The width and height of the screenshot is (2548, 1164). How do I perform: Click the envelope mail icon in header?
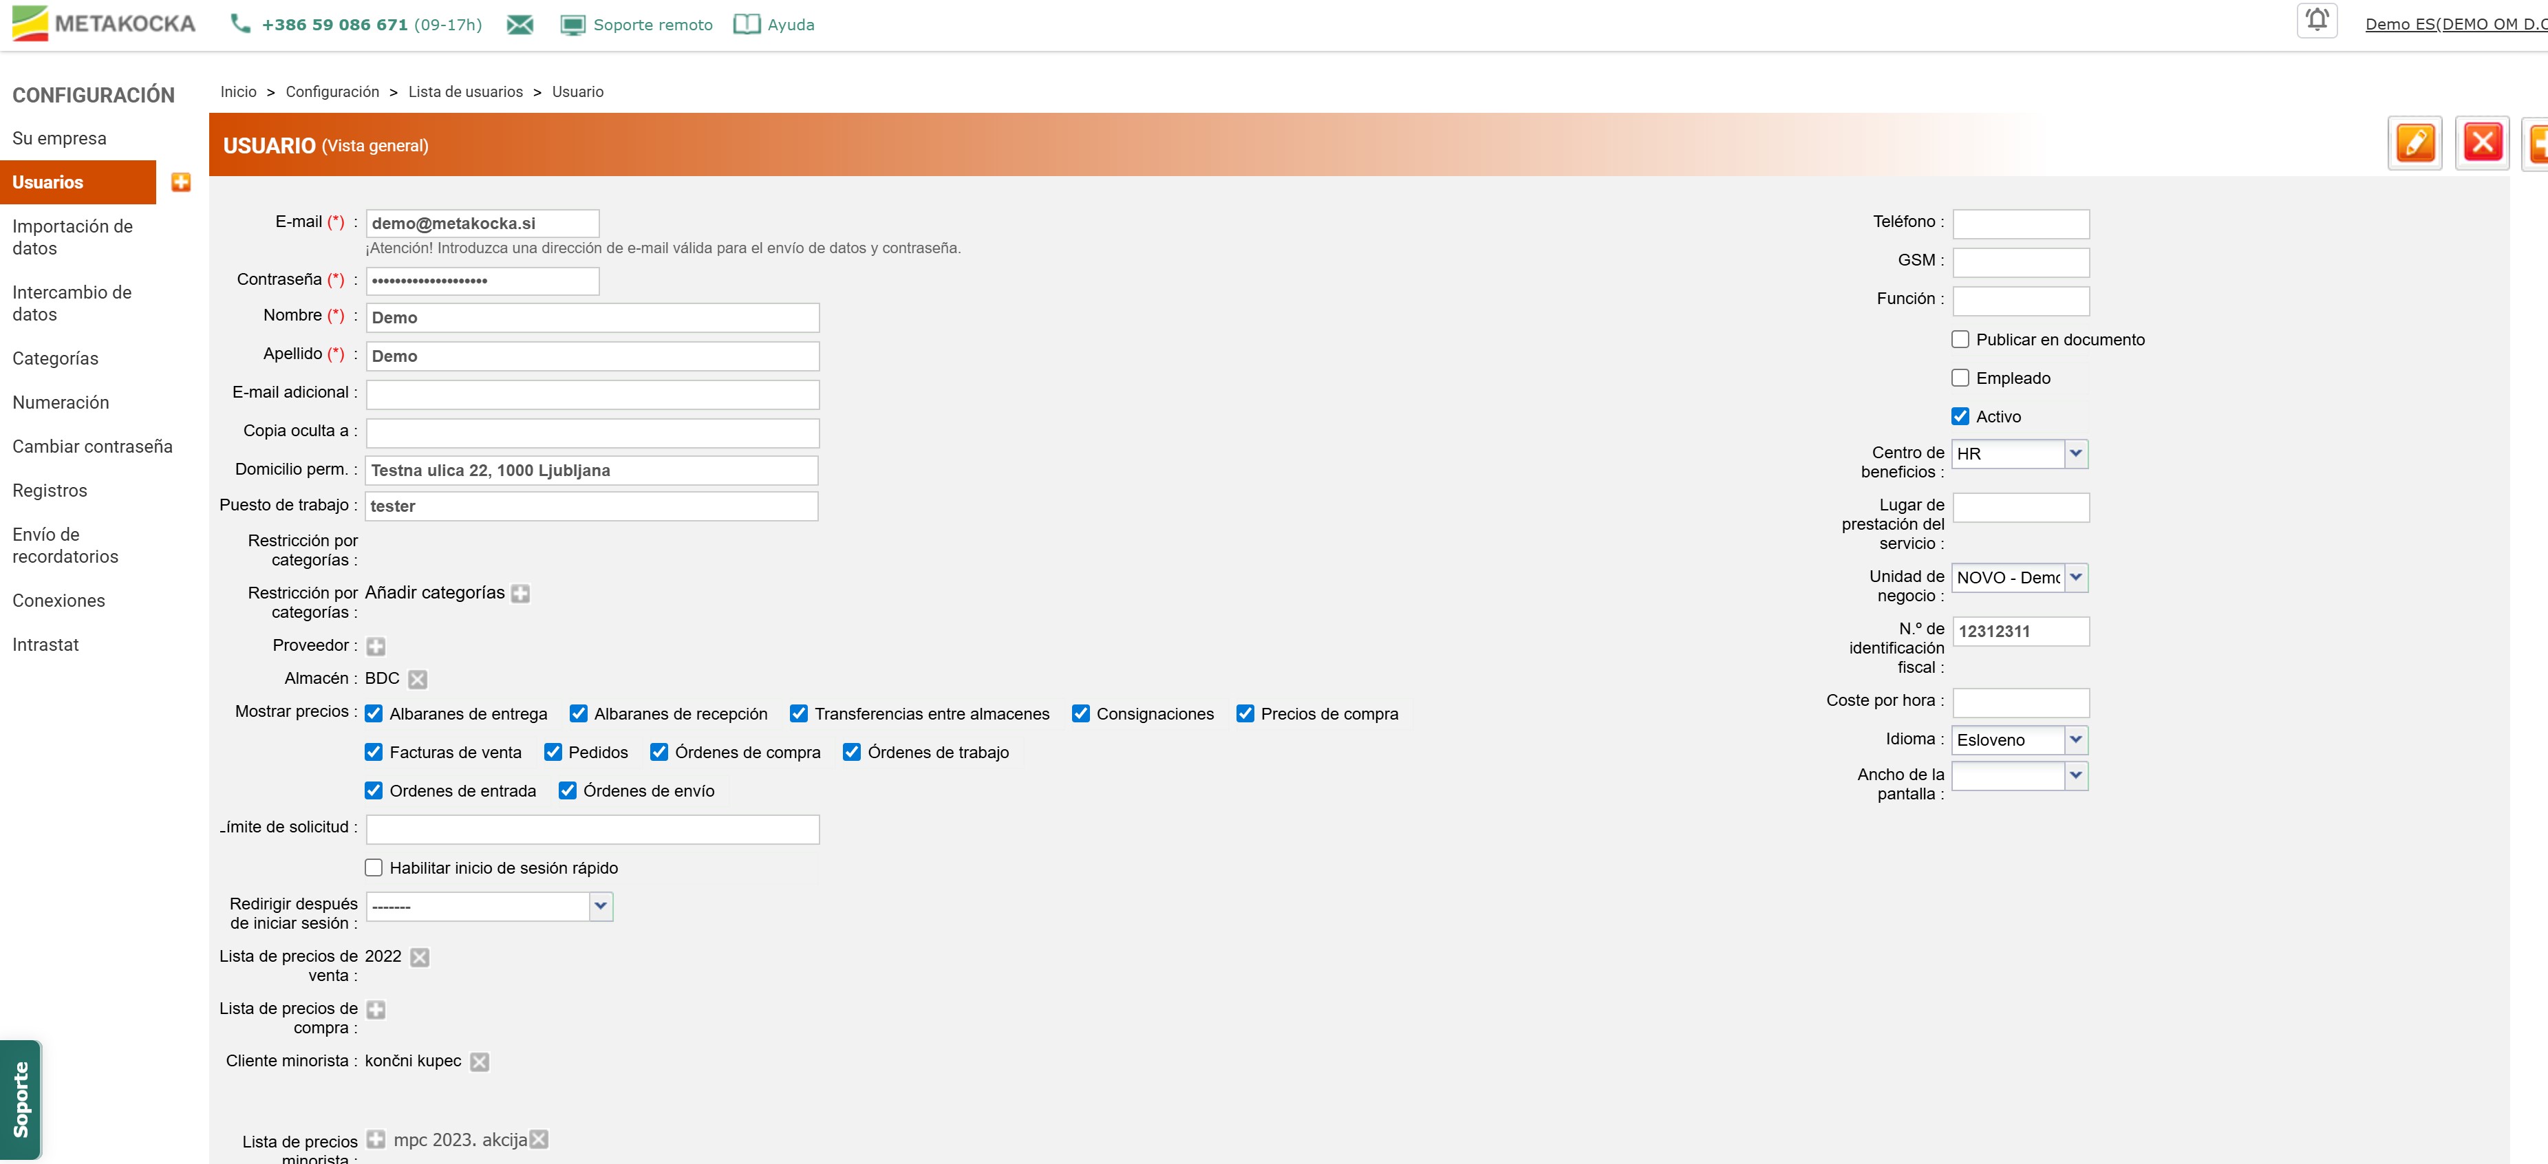pyautogui.click(x=520, y=25)
